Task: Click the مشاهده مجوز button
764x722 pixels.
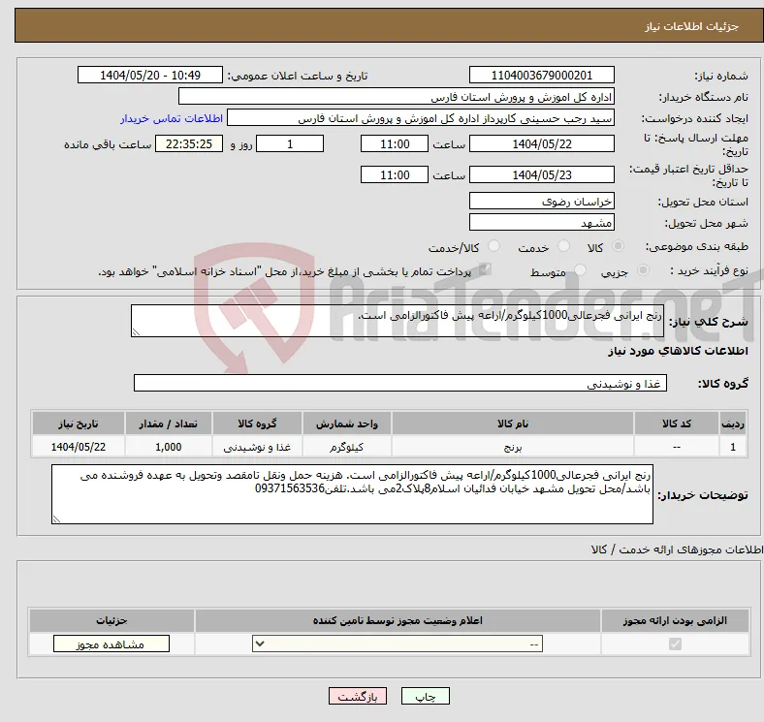Action: point(111,644)
